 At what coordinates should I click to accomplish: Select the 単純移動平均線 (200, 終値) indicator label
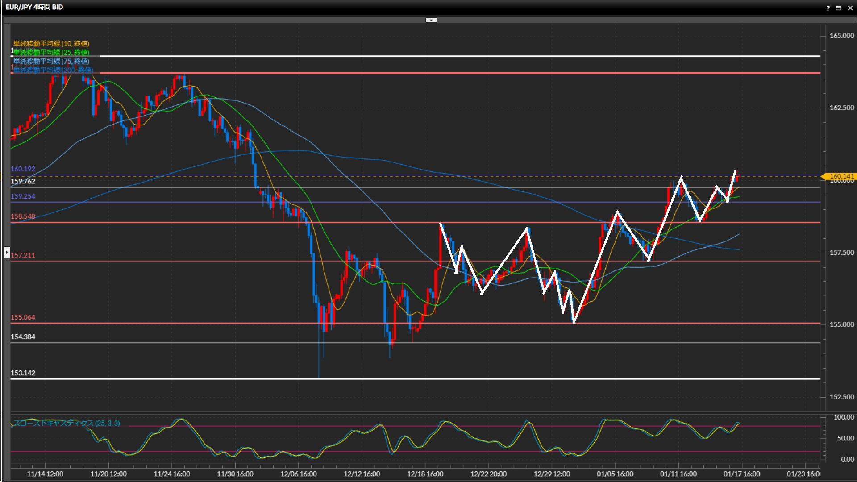tap(53, 70)
